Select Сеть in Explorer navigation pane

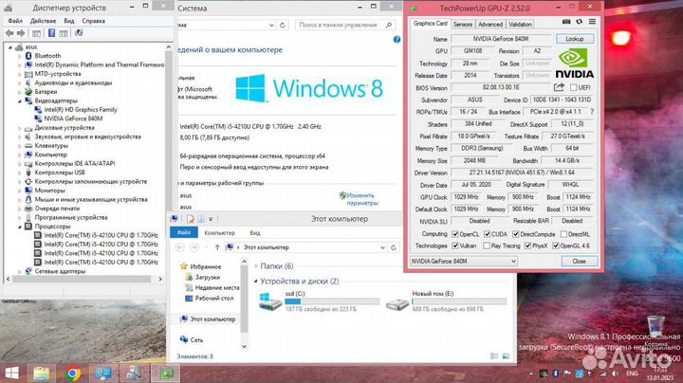point(196,340)
